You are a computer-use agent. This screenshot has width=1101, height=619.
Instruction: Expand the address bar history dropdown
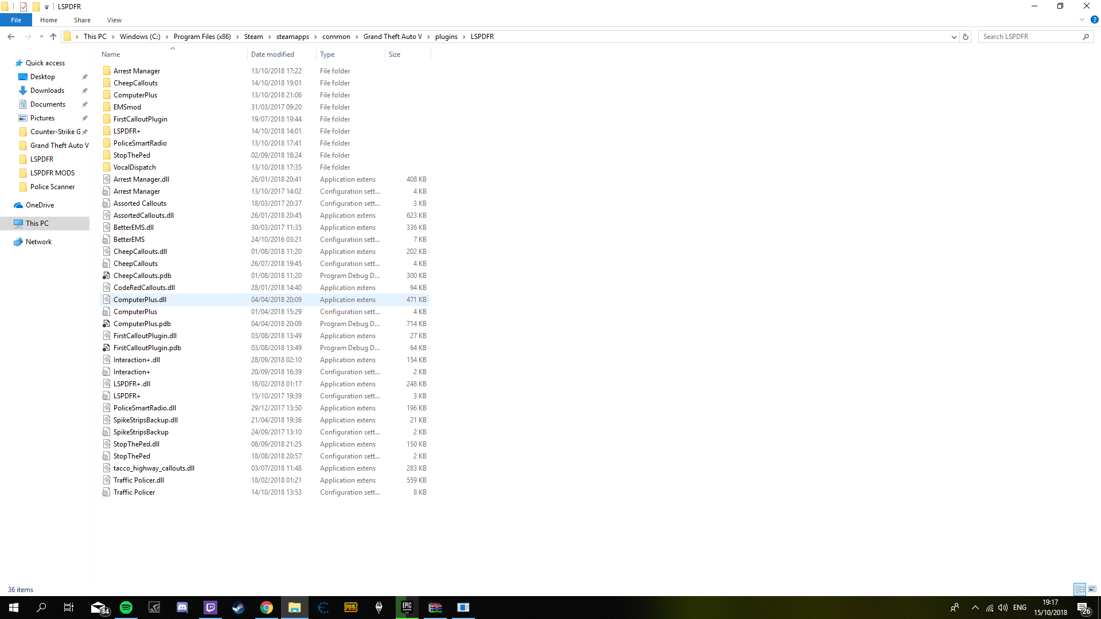point(954,37)
